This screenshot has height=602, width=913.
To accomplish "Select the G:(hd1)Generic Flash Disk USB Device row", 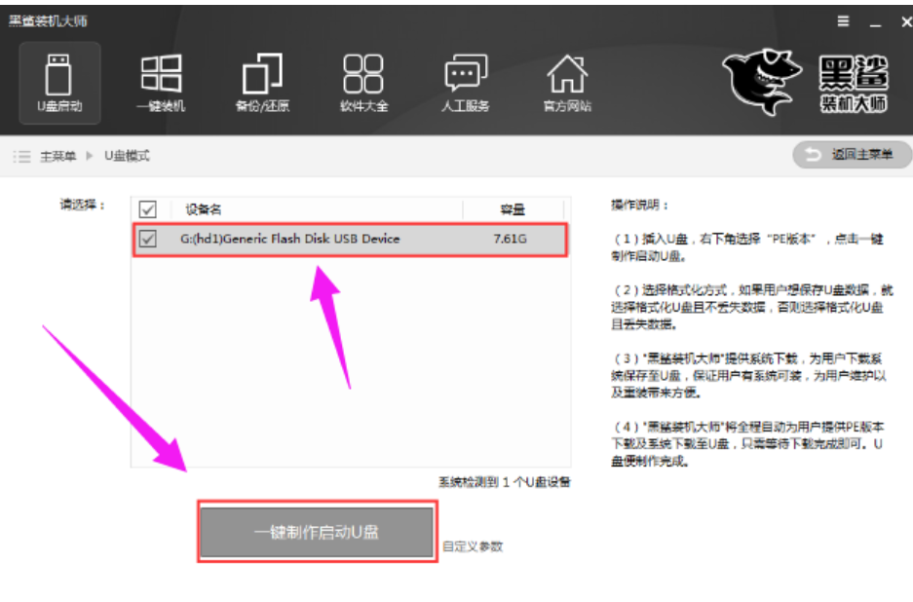I will point(351,240).
